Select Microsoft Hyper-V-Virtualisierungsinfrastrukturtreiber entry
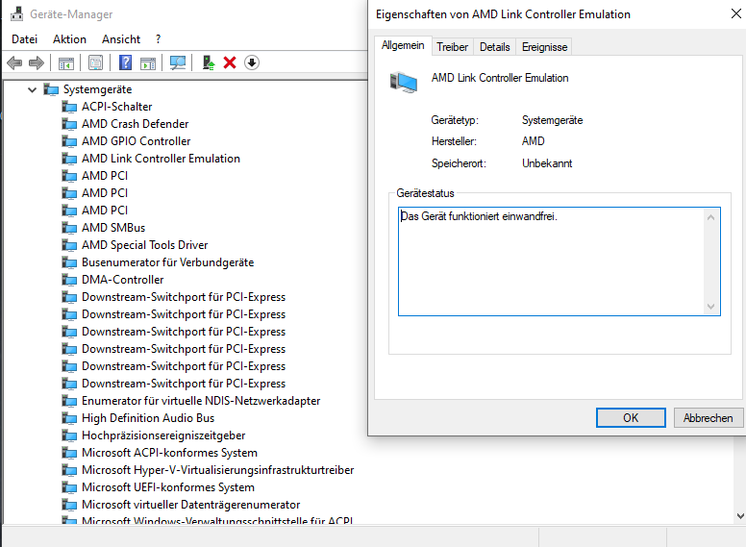This screenshot has height=547, width=746. pyautogui.click(x=218, y=470)
